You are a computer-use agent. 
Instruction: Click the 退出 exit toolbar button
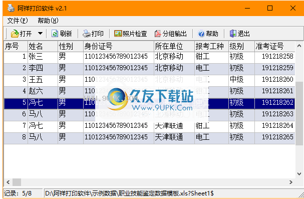click(240, 34)
